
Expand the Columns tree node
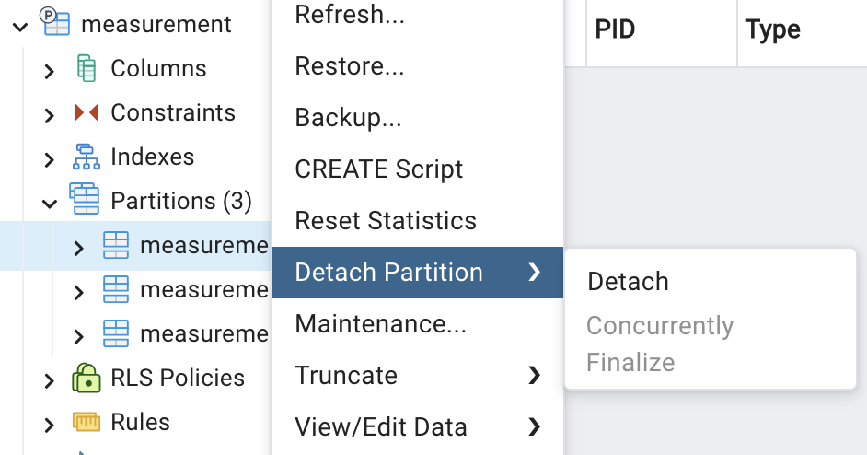point(50,70)
